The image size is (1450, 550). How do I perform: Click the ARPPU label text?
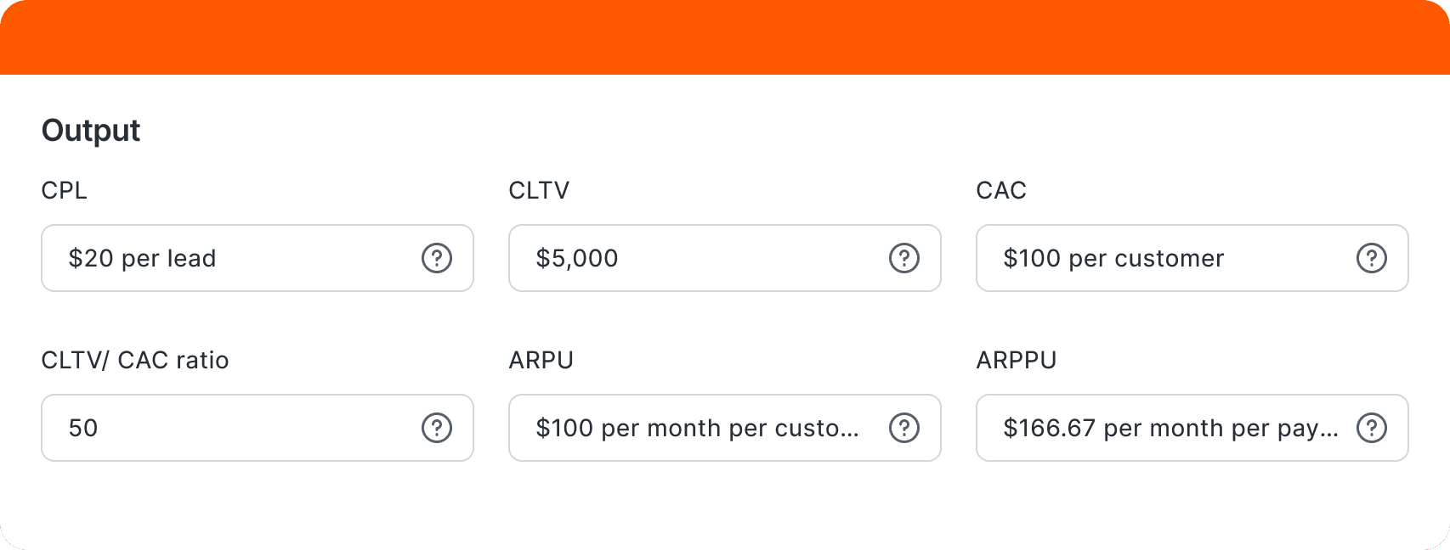tap(1016, 360)
